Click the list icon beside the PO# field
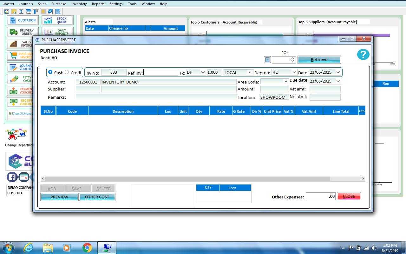The width and height of the screenshot is (406, 254). 267,60
